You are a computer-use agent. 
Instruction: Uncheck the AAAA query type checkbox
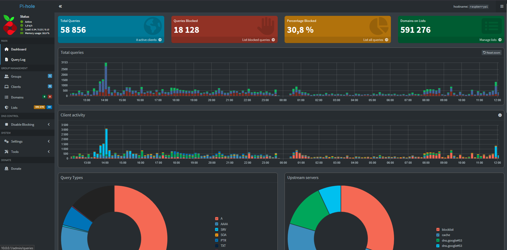click(x=217, y=224)
